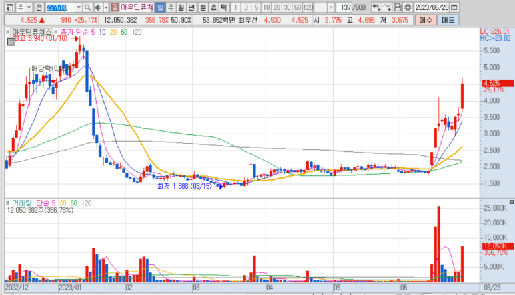515x295 pixels.
Task: Switch to yearly 년 period
Action: (191, 7)
